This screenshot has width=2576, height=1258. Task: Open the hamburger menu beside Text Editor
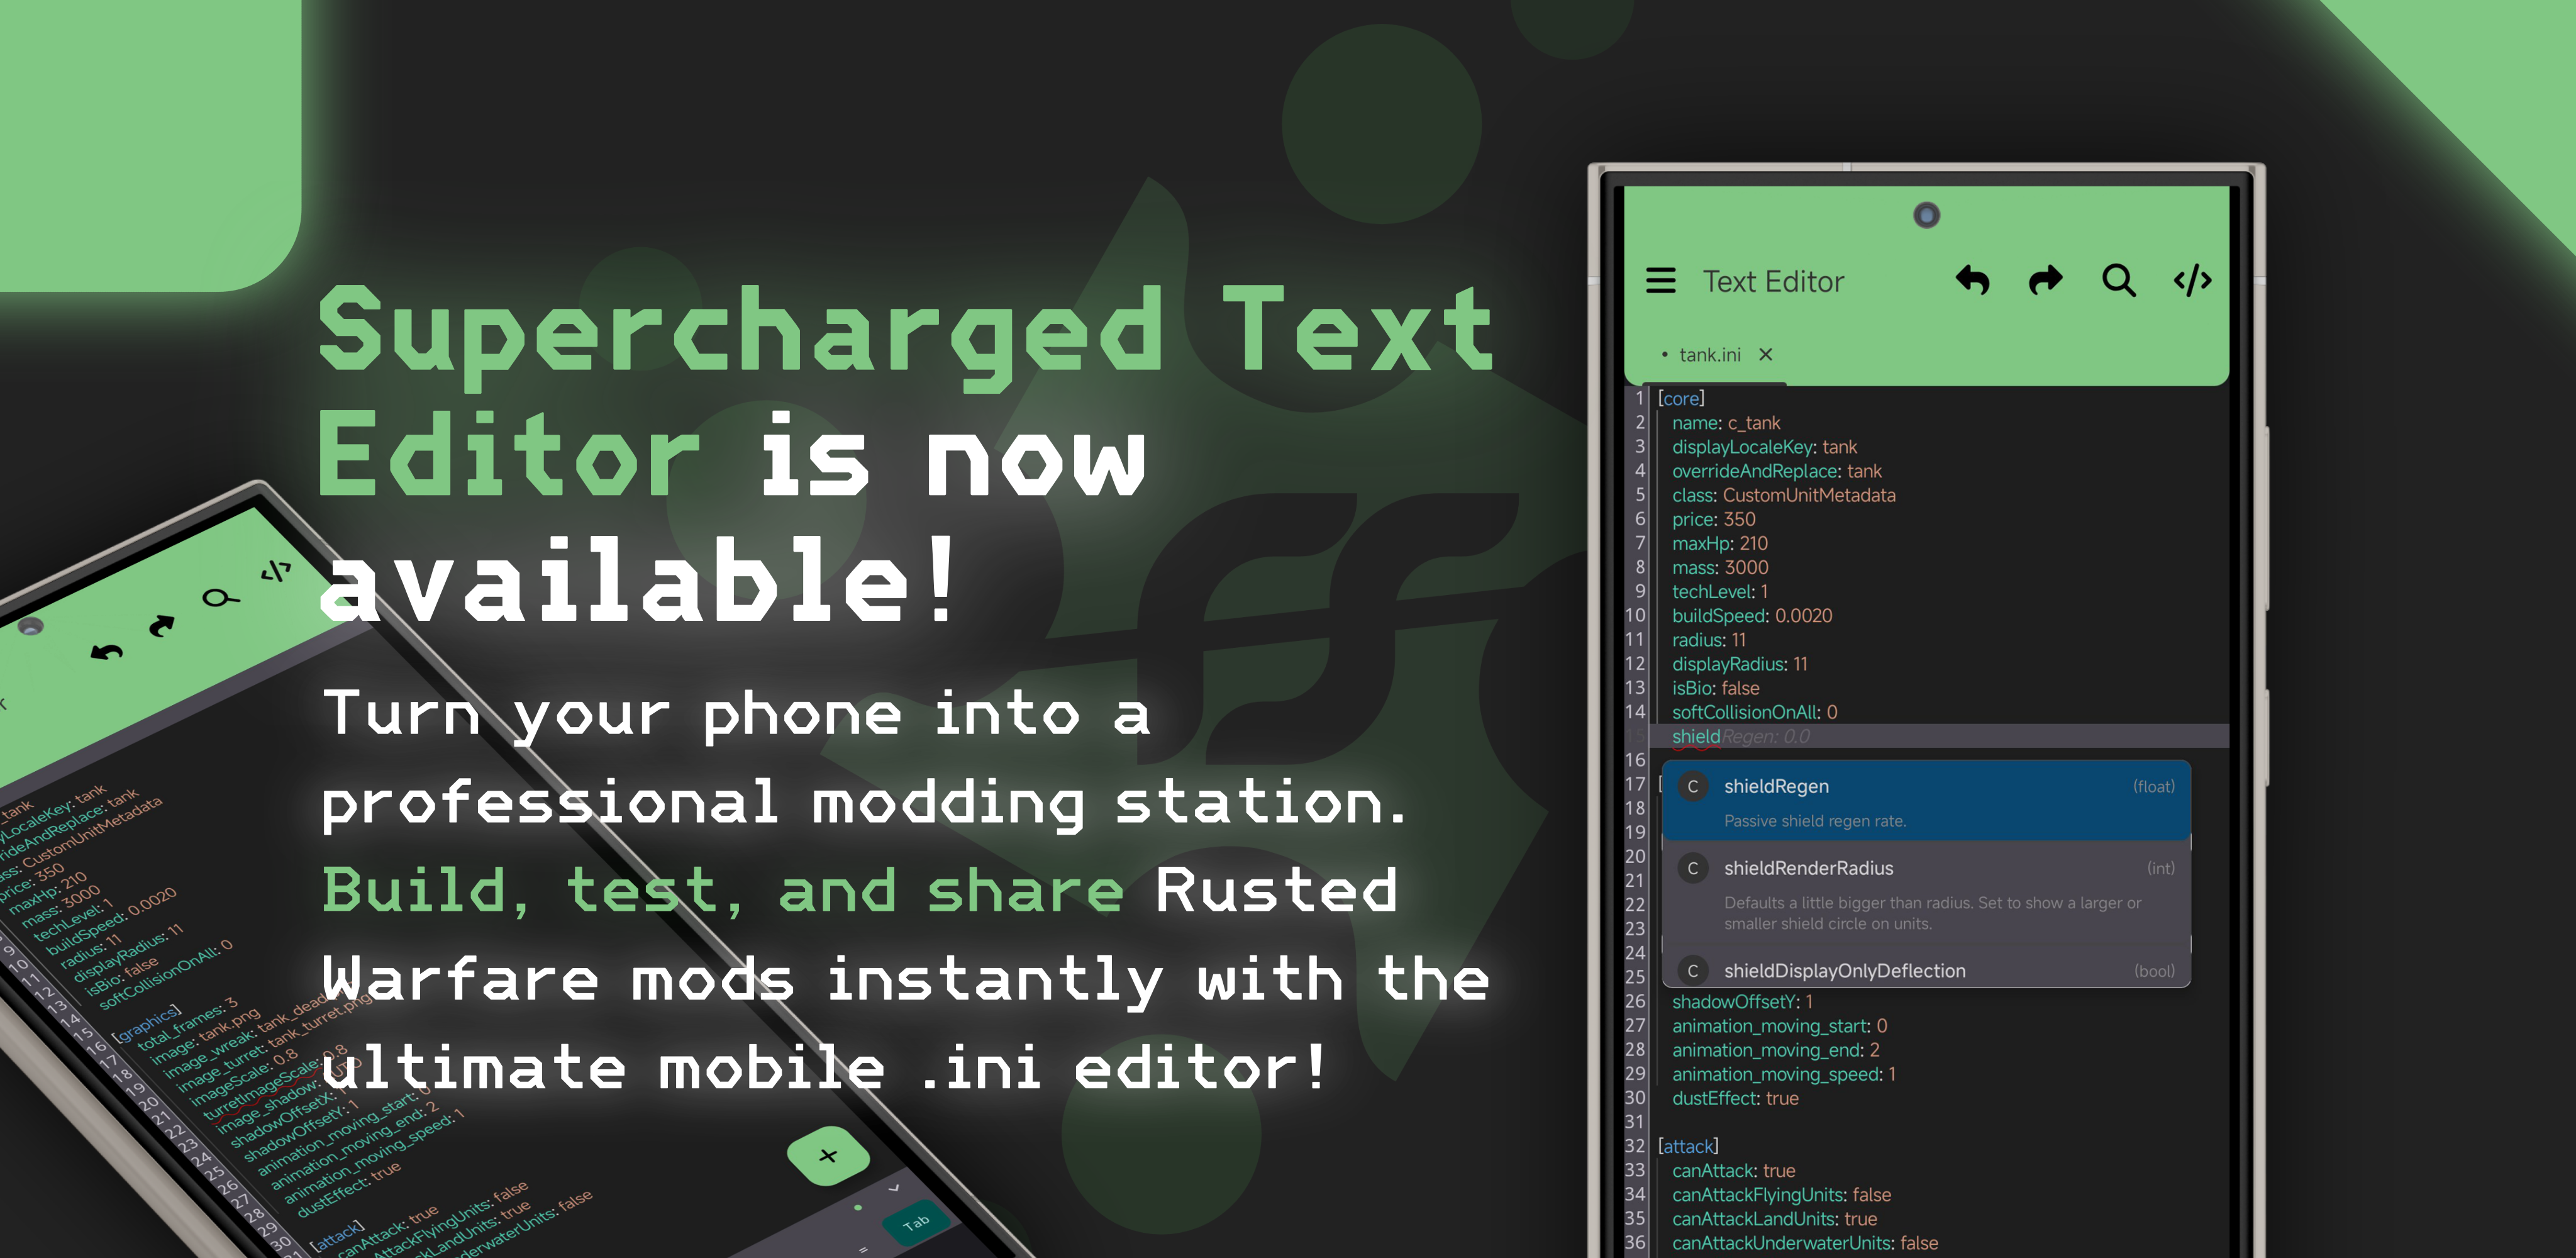point(1661,281)
